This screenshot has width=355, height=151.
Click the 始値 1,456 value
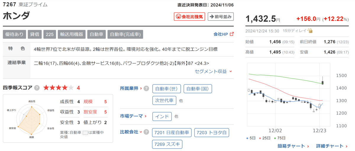(275, 42)
